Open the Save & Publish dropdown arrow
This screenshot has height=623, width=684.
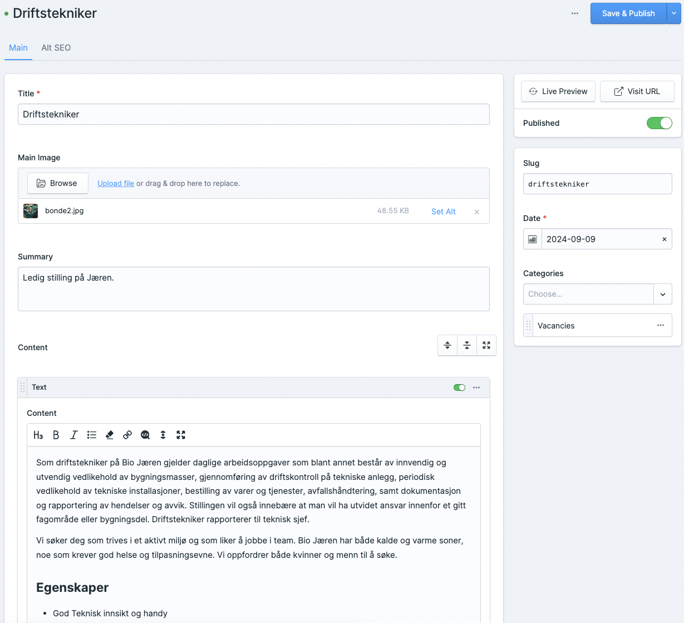(x=674, y=13)
